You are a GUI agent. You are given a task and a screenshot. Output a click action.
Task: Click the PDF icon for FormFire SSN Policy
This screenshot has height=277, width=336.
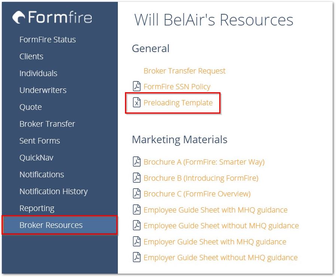137,86
